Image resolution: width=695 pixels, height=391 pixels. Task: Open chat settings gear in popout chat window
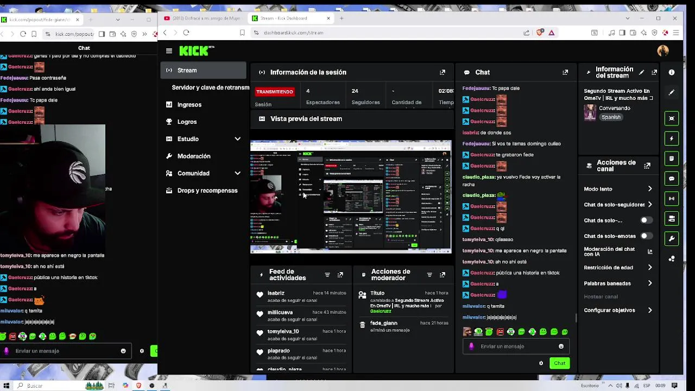pos(142,351)
